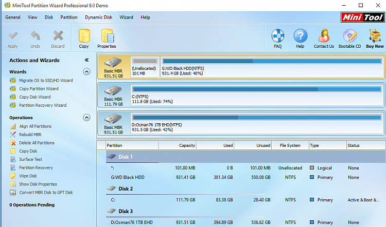Click the 381.34 GB used value
The width and height of the screenshot is (386, 227).
(223, 177)
